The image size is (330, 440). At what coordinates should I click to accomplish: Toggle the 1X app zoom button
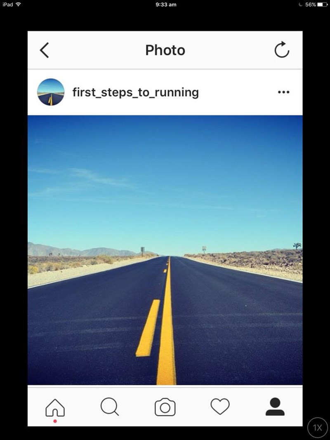click(317, 428)
